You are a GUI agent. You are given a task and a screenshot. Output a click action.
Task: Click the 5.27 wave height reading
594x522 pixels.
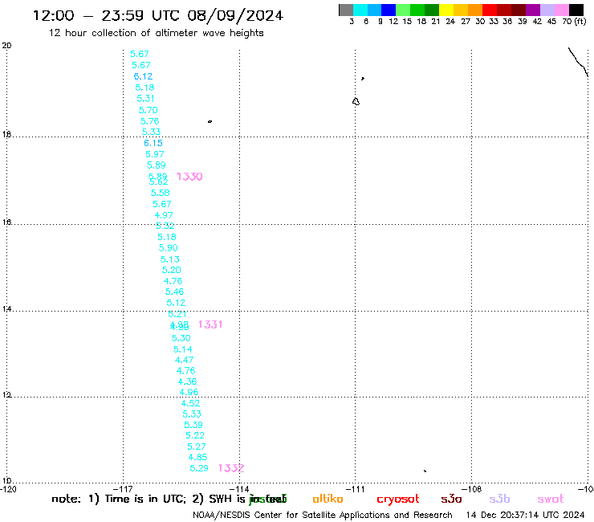[196, 447]
